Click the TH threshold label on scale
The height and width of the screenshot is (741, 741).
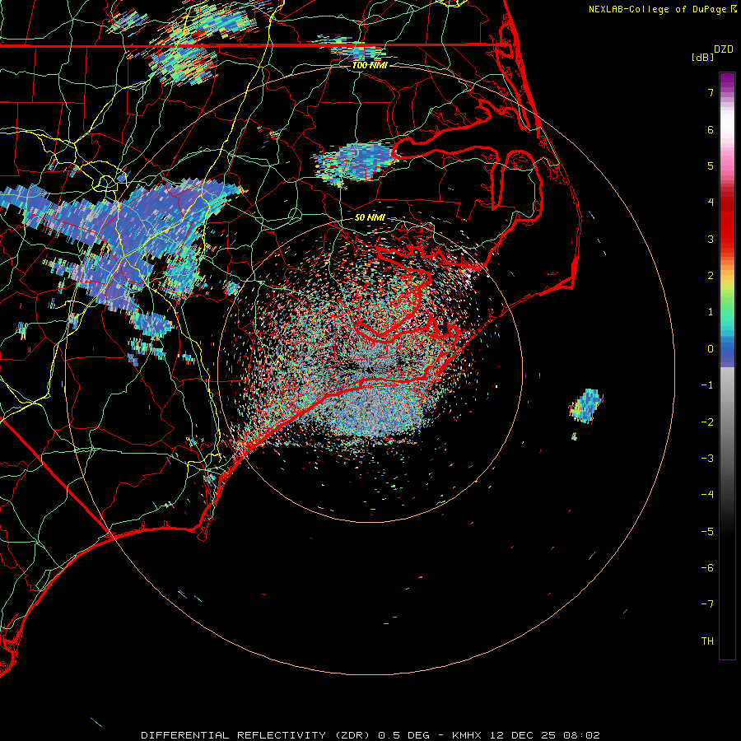[707, 641]
